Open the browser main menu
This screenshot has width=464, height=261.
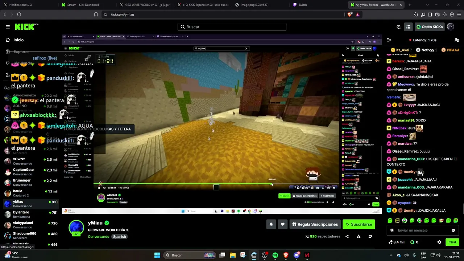pyautogui.click(x=459, y=14)
